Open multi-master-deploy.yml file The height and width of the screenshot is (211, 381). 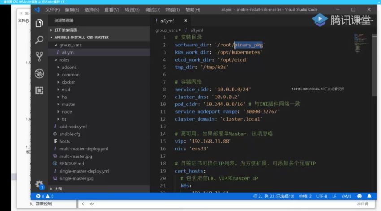pyautogui.click(x=99, y=149)
